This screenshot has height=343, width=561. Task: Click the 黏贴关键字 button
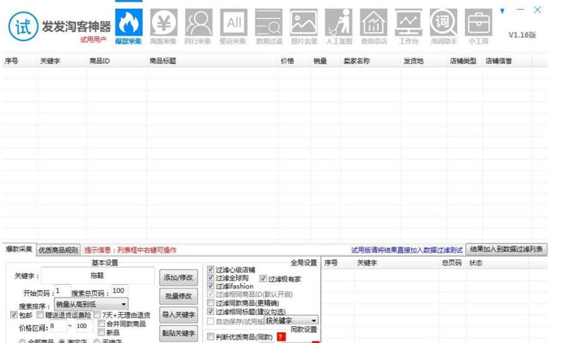[x=178, y=333]
